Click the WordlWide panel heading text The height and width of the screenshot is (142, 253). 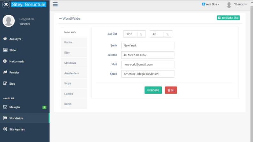71,18
